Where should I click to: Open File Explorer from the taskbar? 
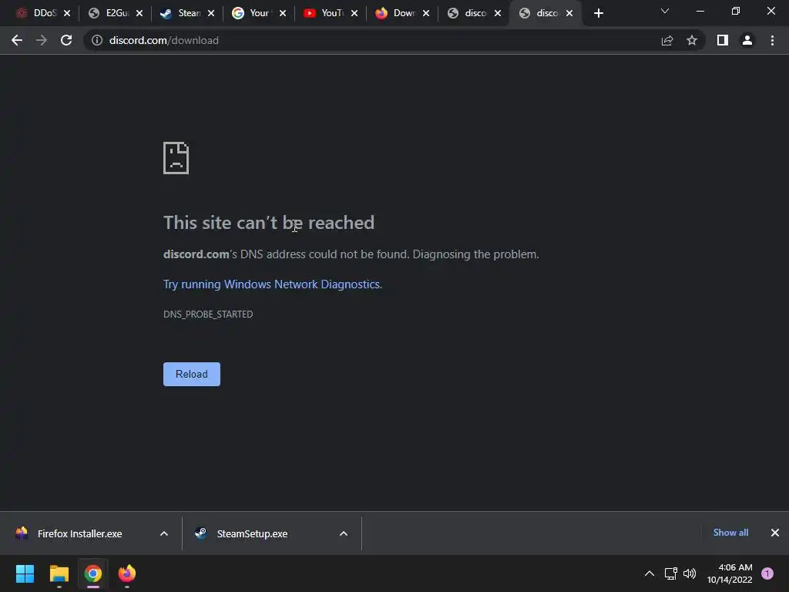[59, 573]
